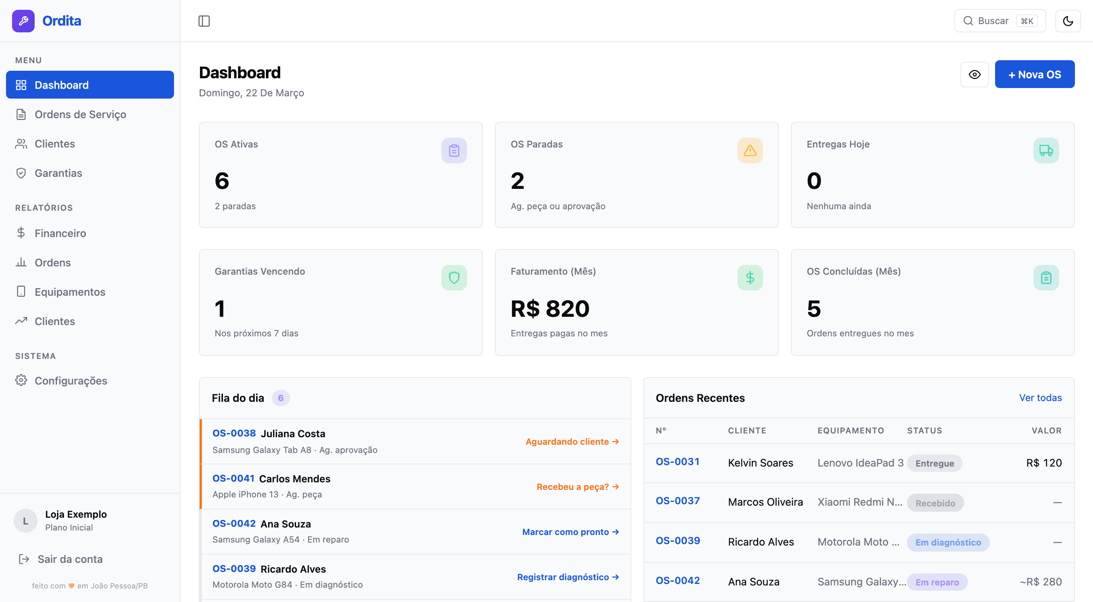Click the logout icon beside Sair da conta
1093x602 pixels.
click(23, 559)
